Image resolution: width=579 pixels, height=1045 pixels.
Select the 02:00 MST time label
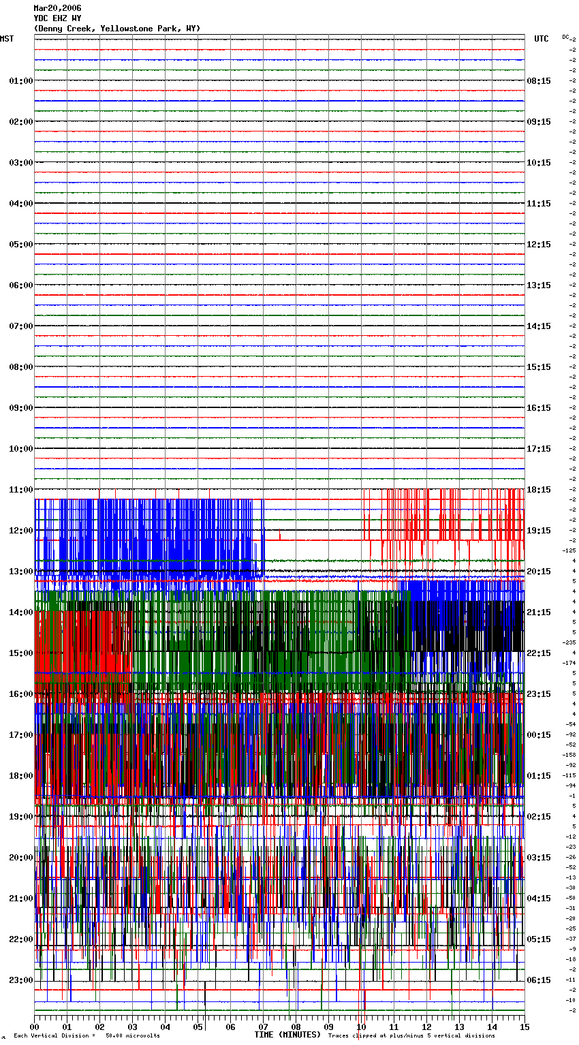click(x=21, y=122)
